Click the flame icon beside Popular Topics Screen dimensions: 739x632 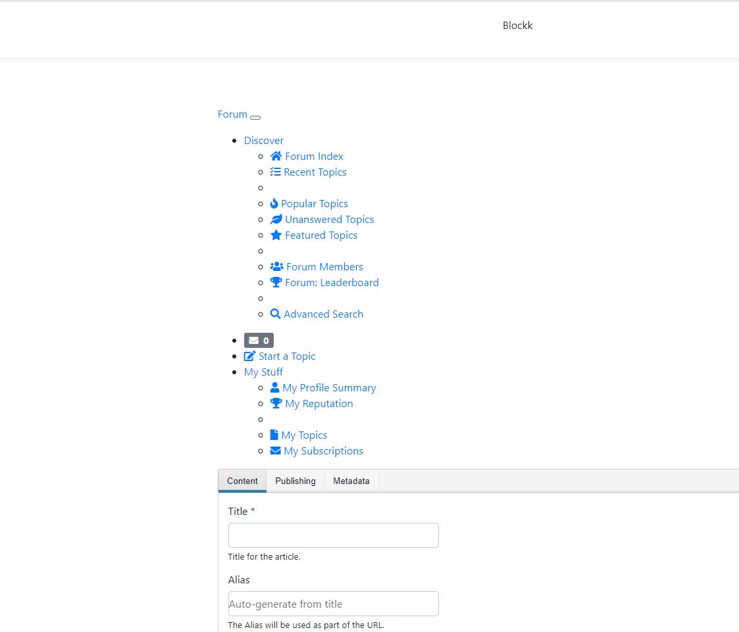coord(274,204)
